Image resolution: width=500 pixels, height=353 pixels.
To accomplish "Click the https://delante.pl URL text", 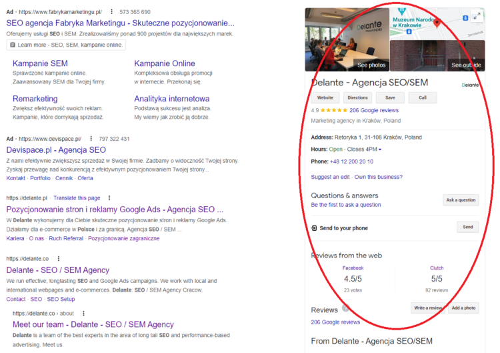I will [x=27, y=198].
